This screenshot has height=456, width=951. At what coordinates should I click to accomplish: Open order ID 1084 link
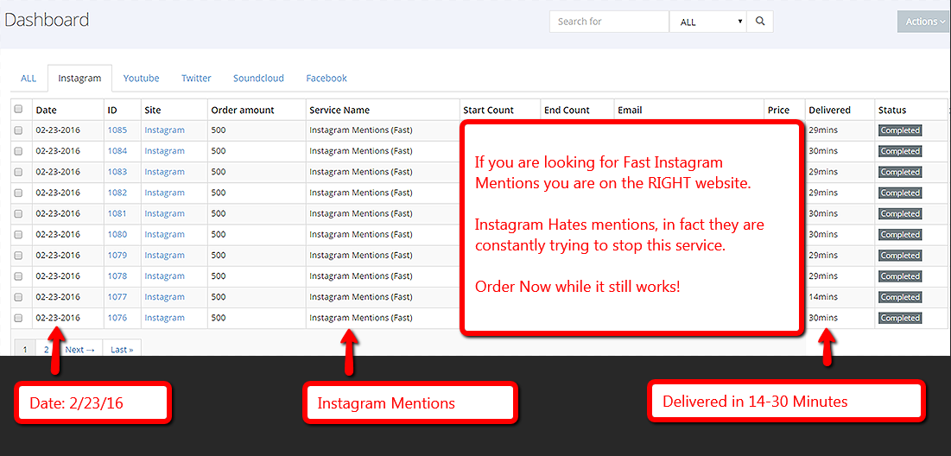[117, 151]
